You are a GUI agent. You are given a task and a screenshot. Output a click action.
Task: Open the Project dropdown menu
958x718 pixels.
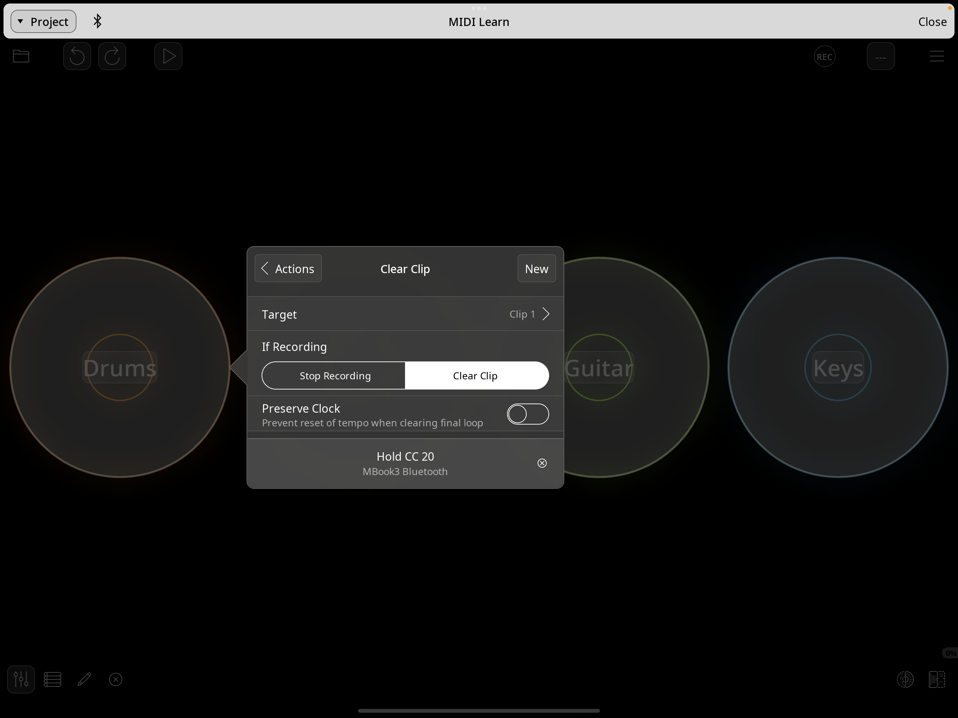[43, 21]
